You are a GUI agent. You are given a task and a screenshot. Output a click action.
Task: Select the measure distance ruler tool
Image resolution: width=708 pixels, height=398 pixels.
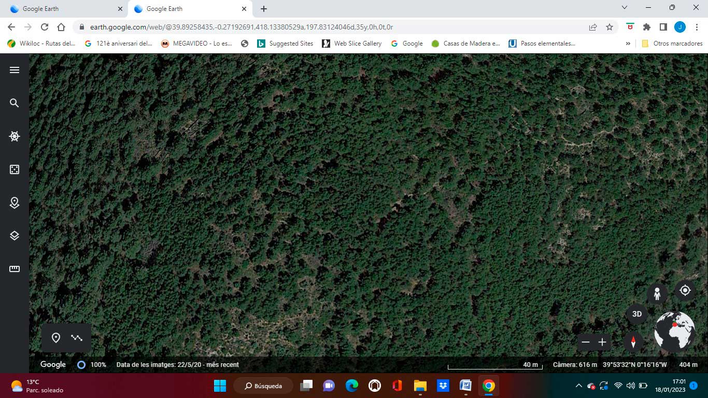coord(15,269)
